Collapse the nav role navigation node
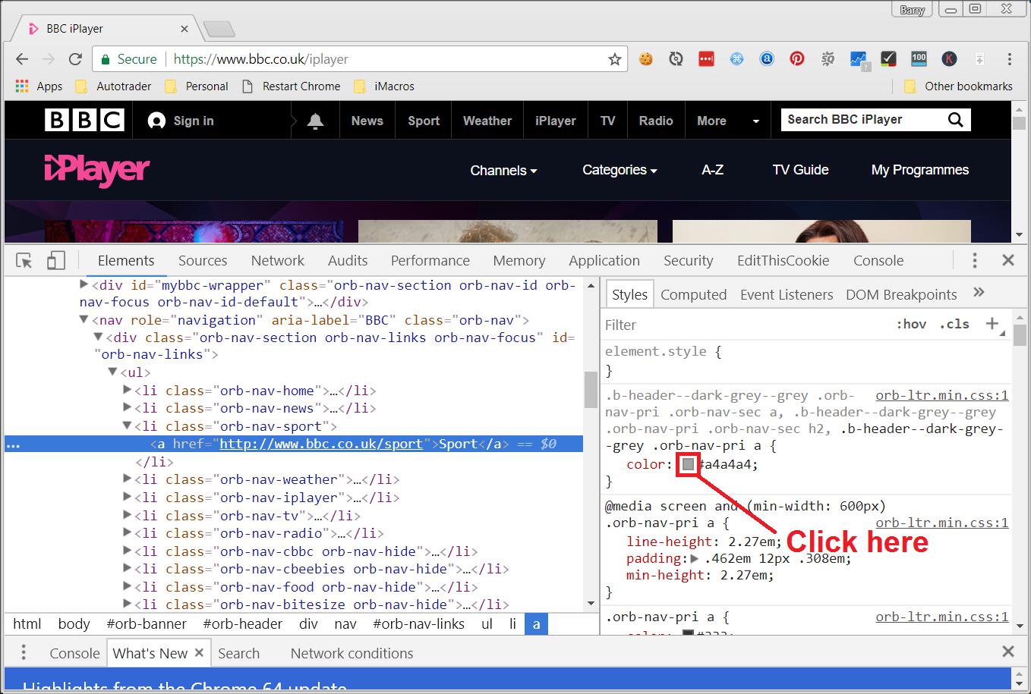 (84, 320)
